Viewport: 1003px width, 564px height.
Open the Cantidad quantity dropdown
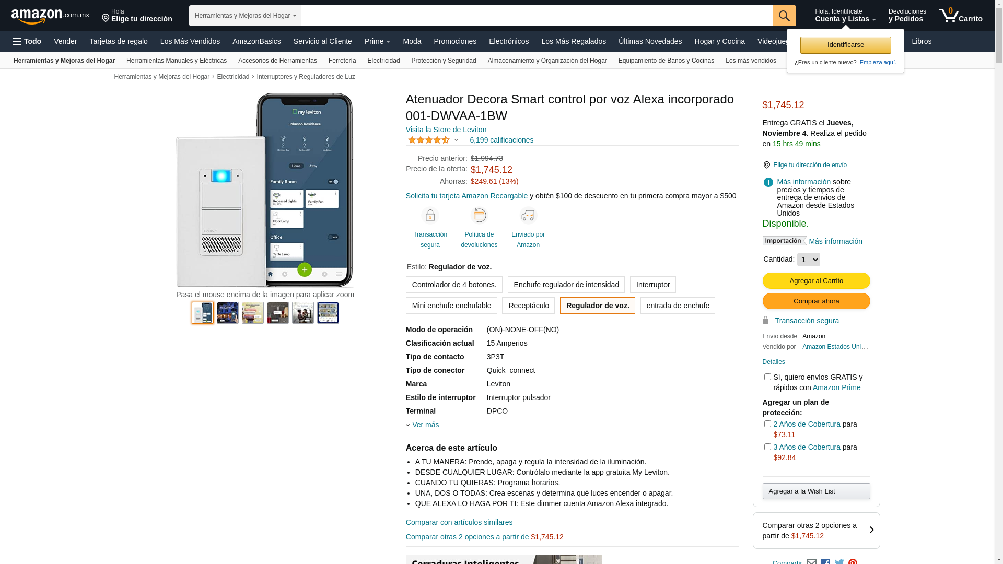pos(808,260)
